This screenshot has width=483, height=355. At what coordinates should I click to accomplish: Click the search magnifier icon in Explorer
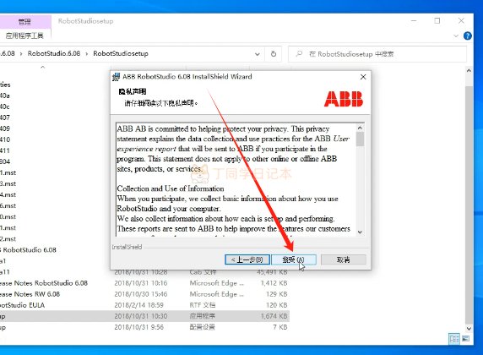(x=299, y=53)
